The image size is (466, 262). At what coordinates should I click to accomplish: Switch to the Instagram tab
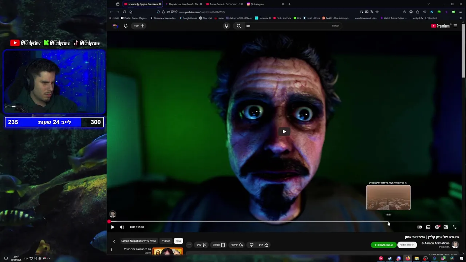click(x=265, y=4)
